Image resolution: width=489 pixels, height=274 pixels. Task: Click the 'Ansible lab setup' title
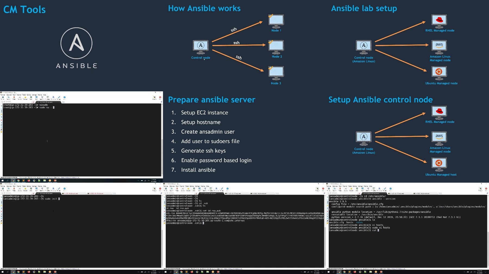point(364,8)
